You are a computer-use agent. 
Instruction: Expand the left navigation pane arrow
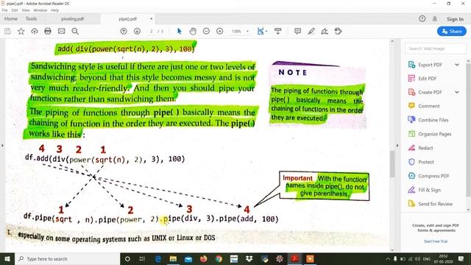click(2, 146)
